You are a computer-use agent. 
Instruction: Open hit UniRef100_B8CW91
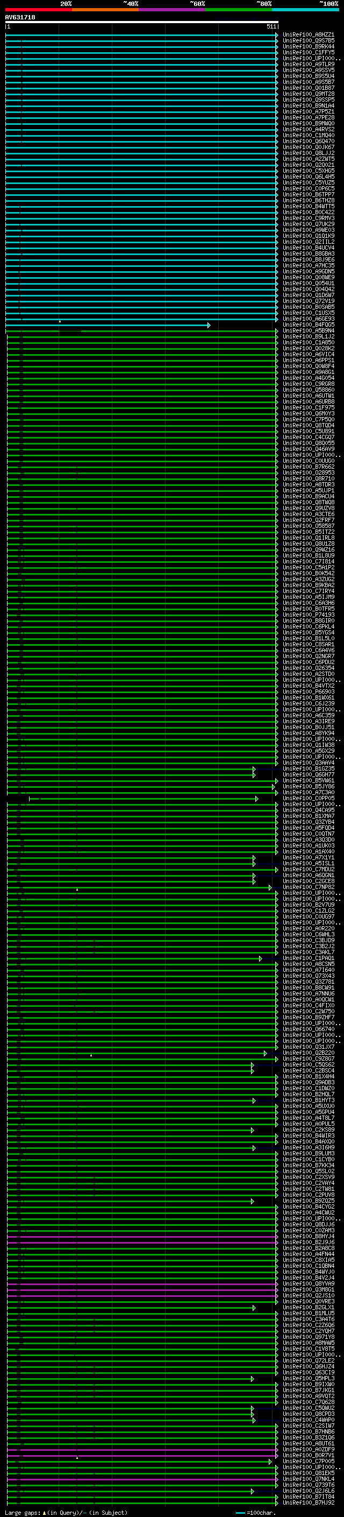[x=308, y=988]
